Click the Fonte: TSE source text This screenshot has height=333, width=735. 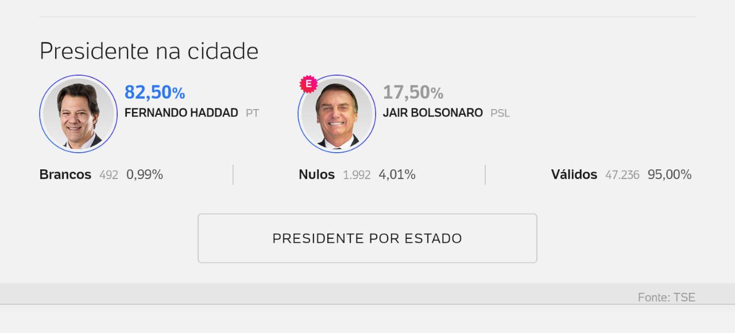pyautogui.click(x=667, y=297)
